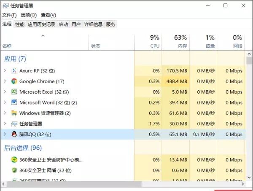The image size is (253, 191).
Task: Switch to the 应用历史记录 tab
Action: (41, 24)
